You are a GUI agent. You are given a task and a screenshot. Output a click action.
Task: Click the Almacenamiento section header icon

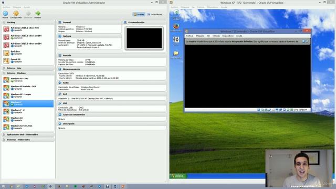pyautogui.click(x=60, y=69)
